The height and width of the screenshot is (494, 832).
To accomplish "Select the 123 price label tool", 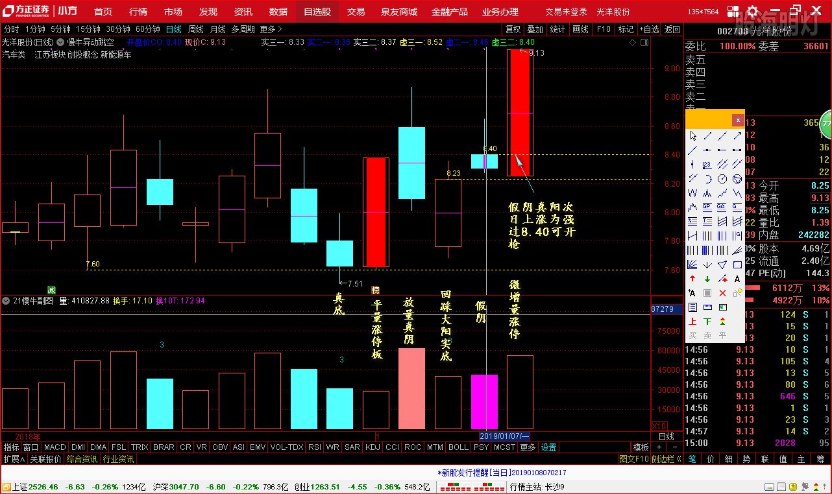I will click(707, 164).
